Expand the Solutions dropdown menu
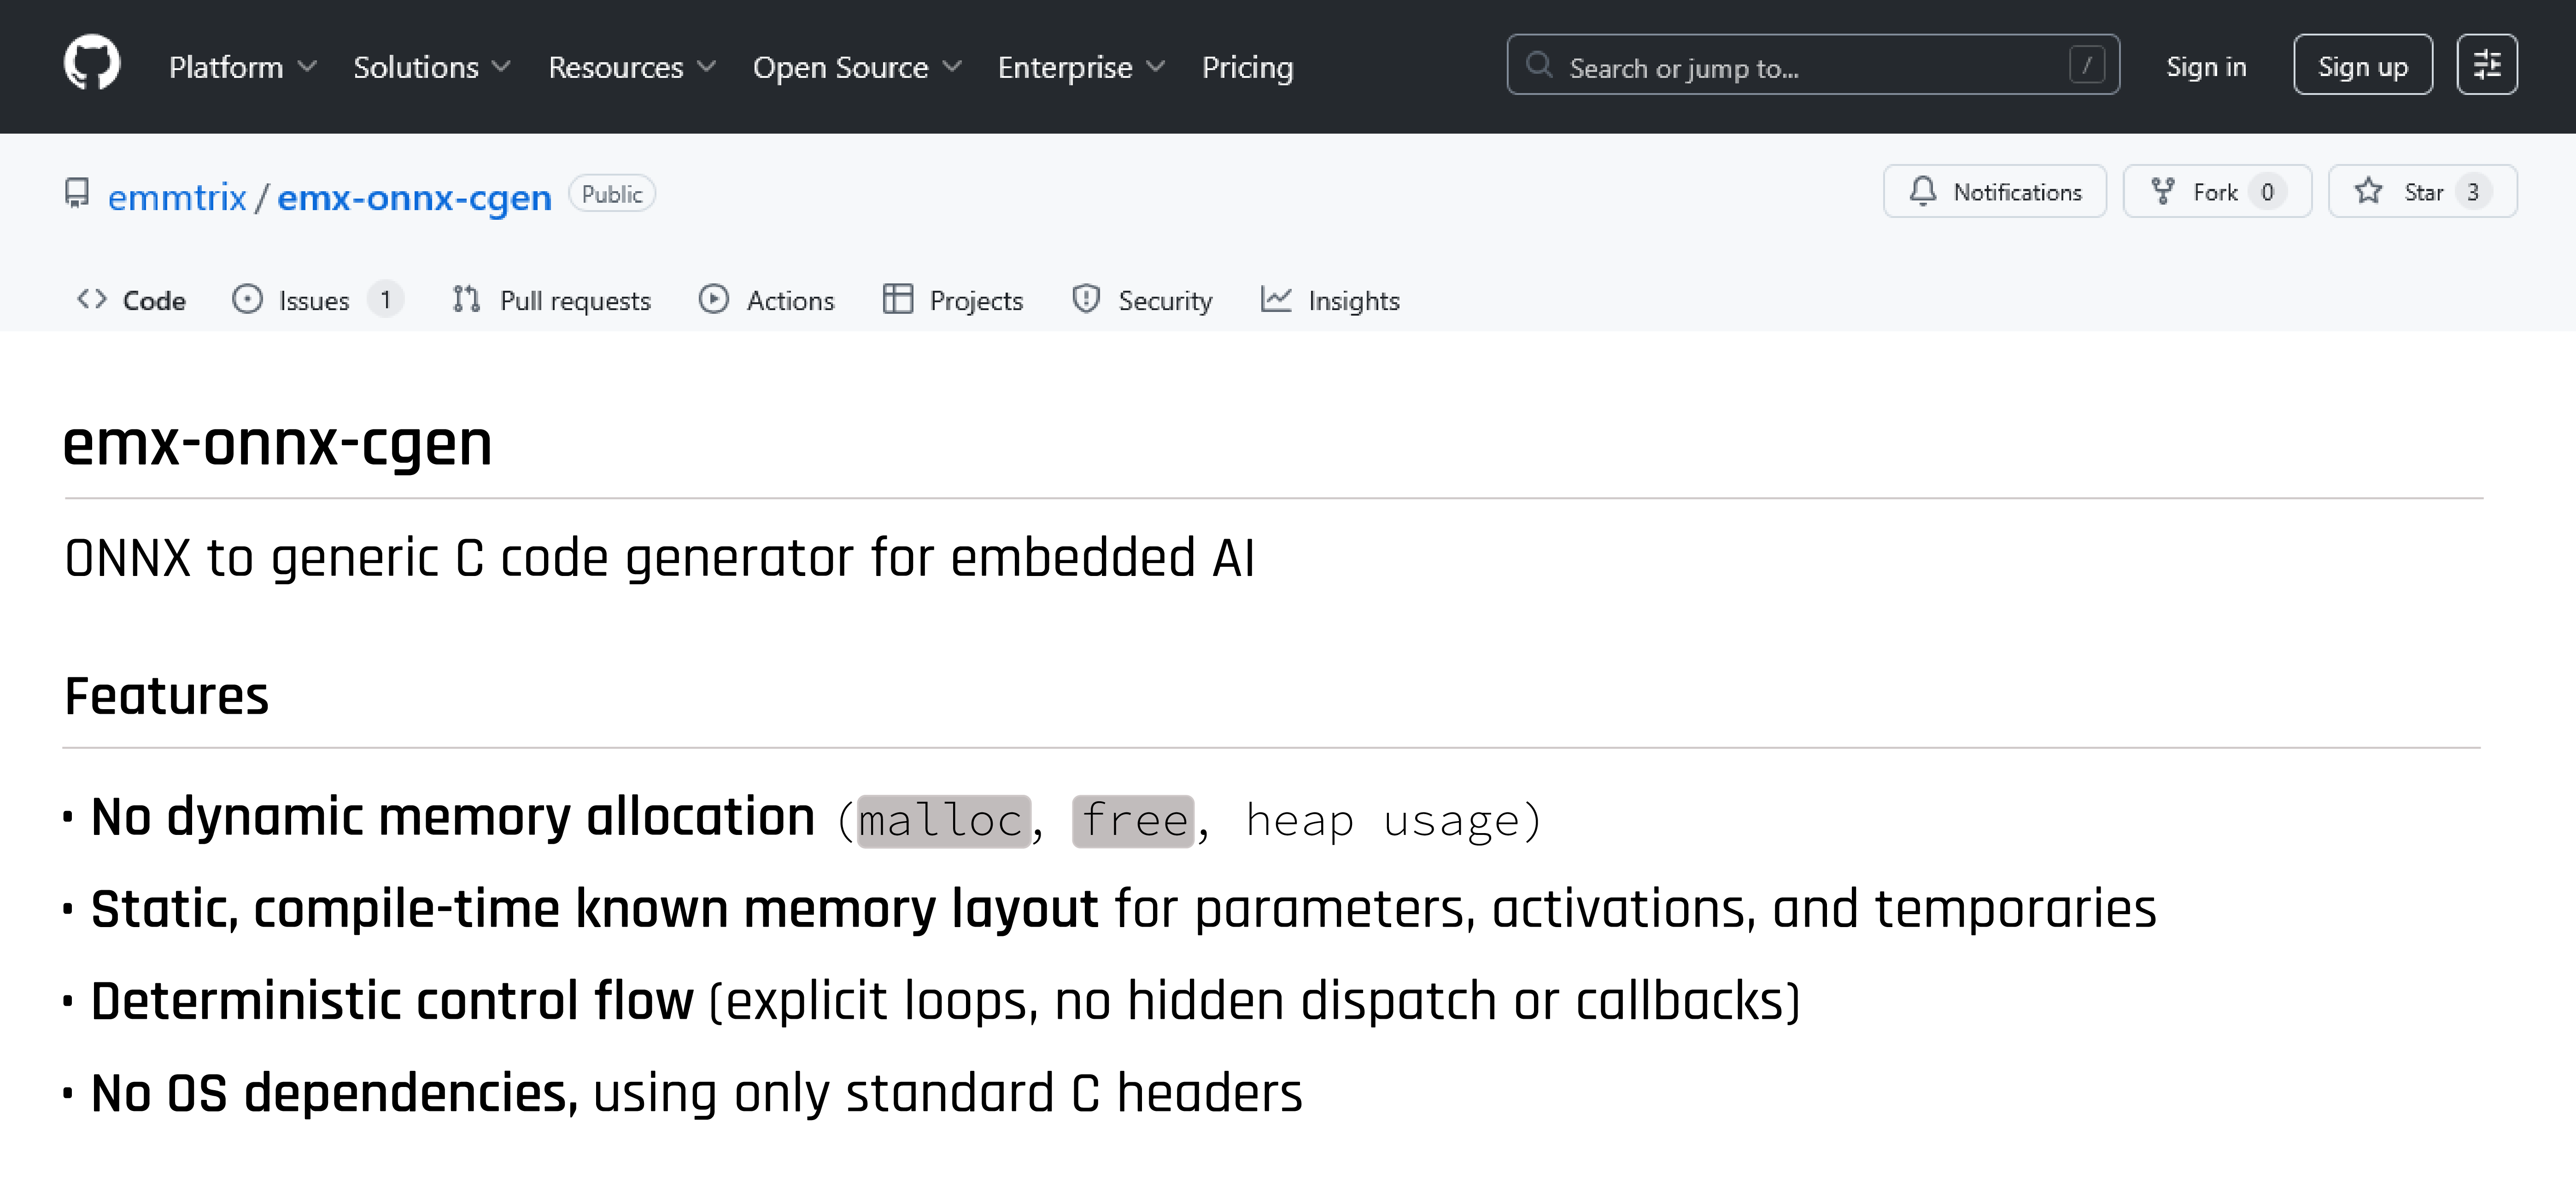The width and height of the screenshot is (2576, 1204). pos(431,67)
